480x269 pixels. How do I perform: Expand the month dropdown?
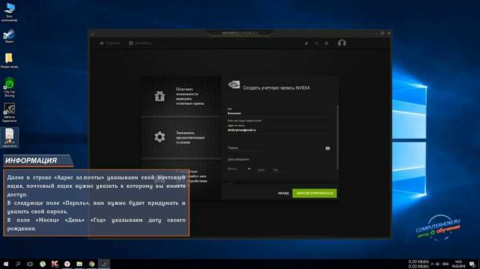tap(239, 169)
